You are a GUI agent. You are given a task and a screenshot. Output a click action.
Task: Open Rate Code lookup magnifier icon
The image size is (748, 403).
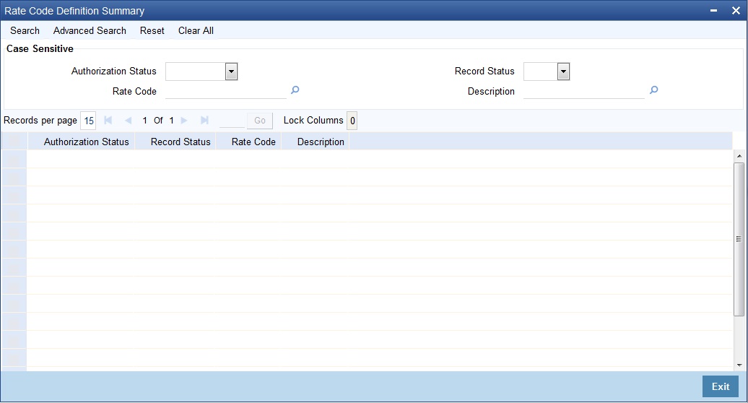click(295, 90)
